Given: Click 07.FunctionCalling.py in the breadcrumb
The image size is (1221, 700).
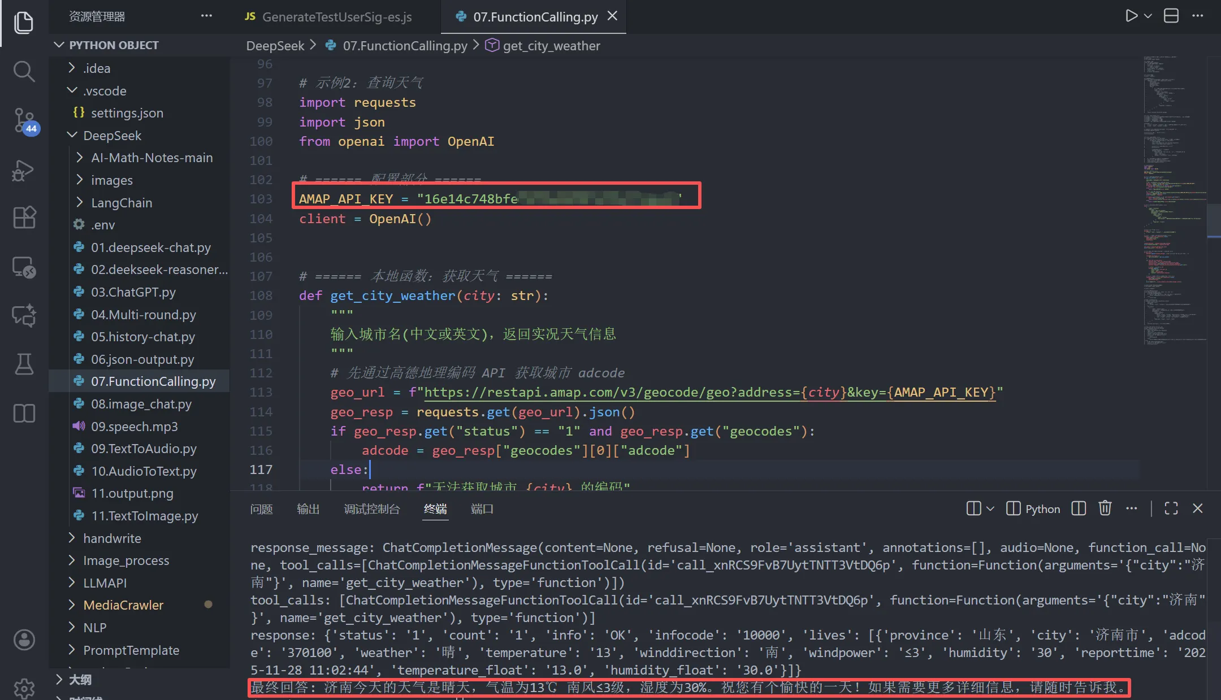Looking at the screenshot, I should pyautogui.click(x=405, y=46).
